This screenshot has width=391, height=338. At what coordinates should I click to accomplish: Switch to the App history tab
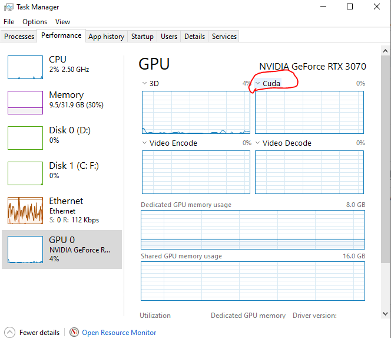[x=107, y=37]
